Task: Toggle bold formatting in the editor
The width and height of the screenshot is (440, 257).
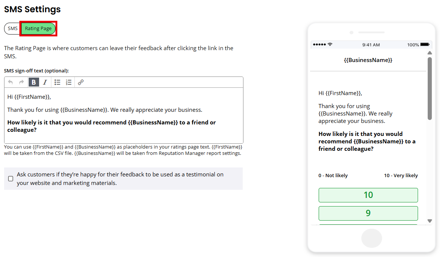Action: [x=34, y=82]
